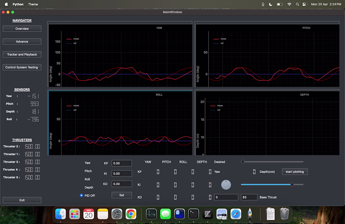Click the Wi-Fi status icon

[289, 4]
